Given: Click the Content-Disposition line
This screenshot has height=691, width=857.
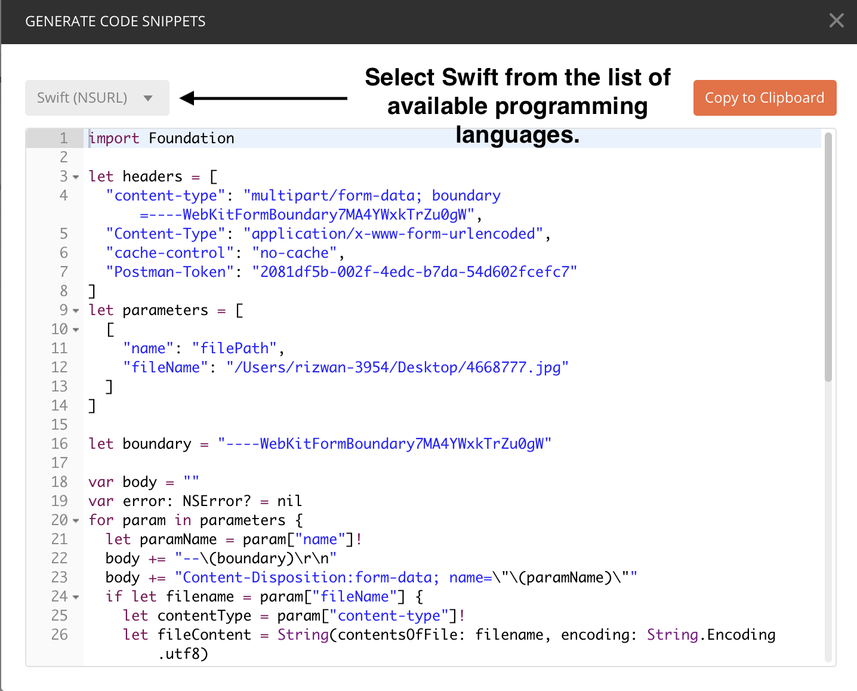Looking at the screenshot, I should [371, 578].
